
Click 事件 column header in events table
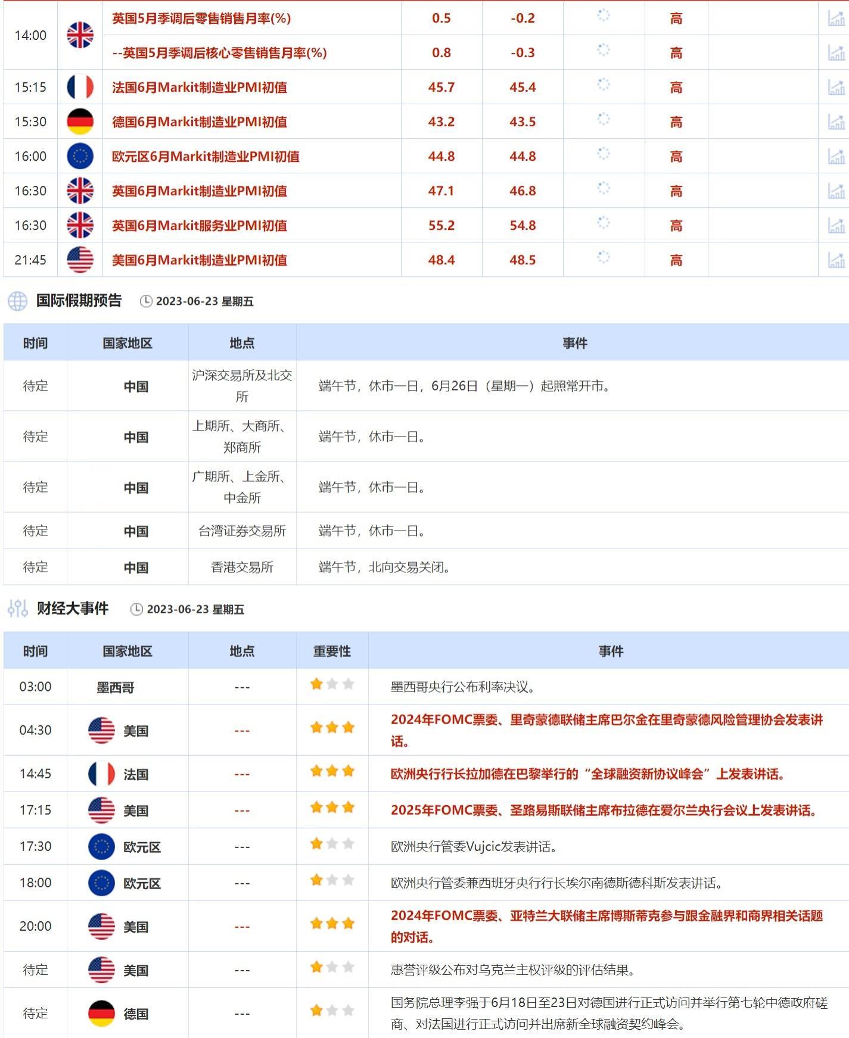pos(611,651)
